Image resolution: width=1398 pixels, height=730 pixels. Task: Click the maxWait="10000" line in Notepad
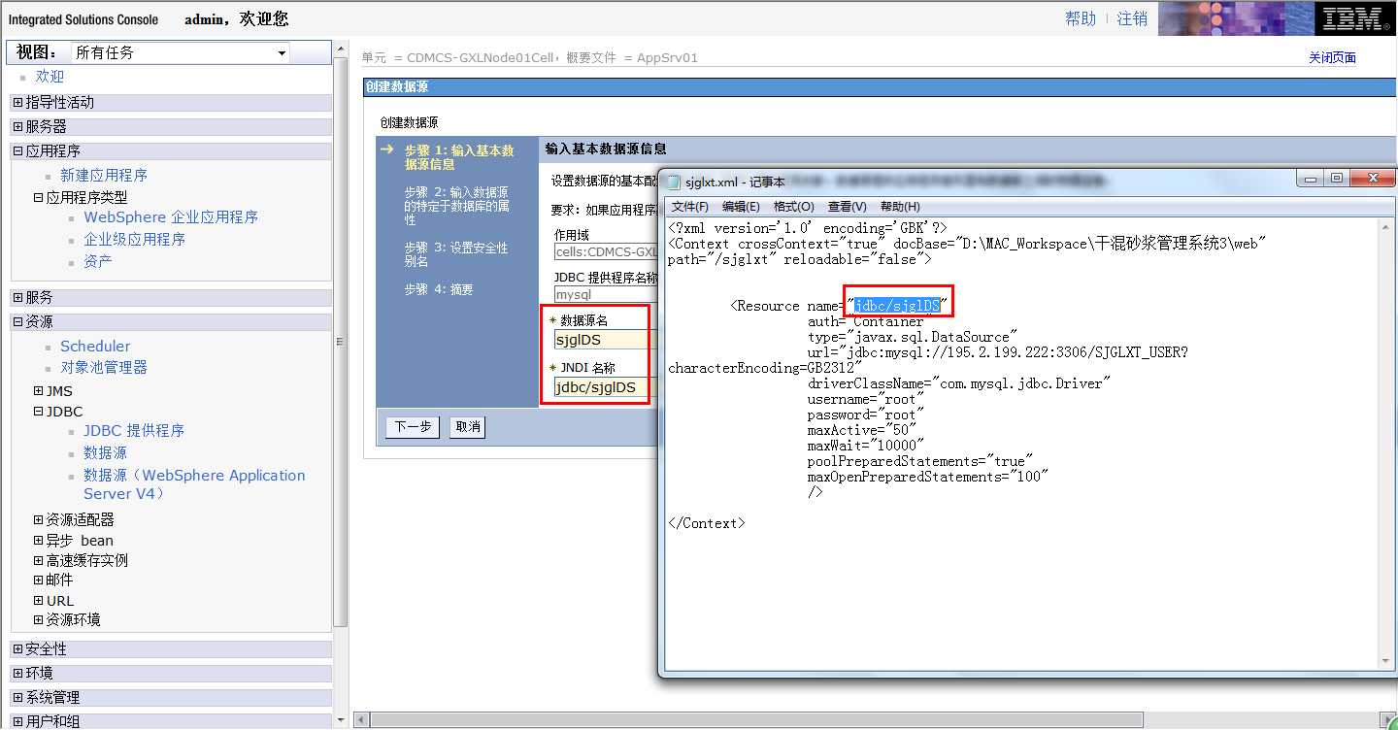pyautogui.click(x=866, y=446)
